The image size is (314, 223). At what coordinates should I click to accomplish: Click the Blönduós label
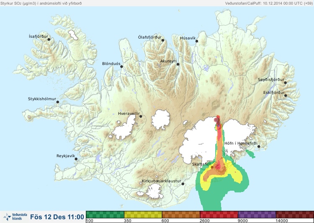111,64
